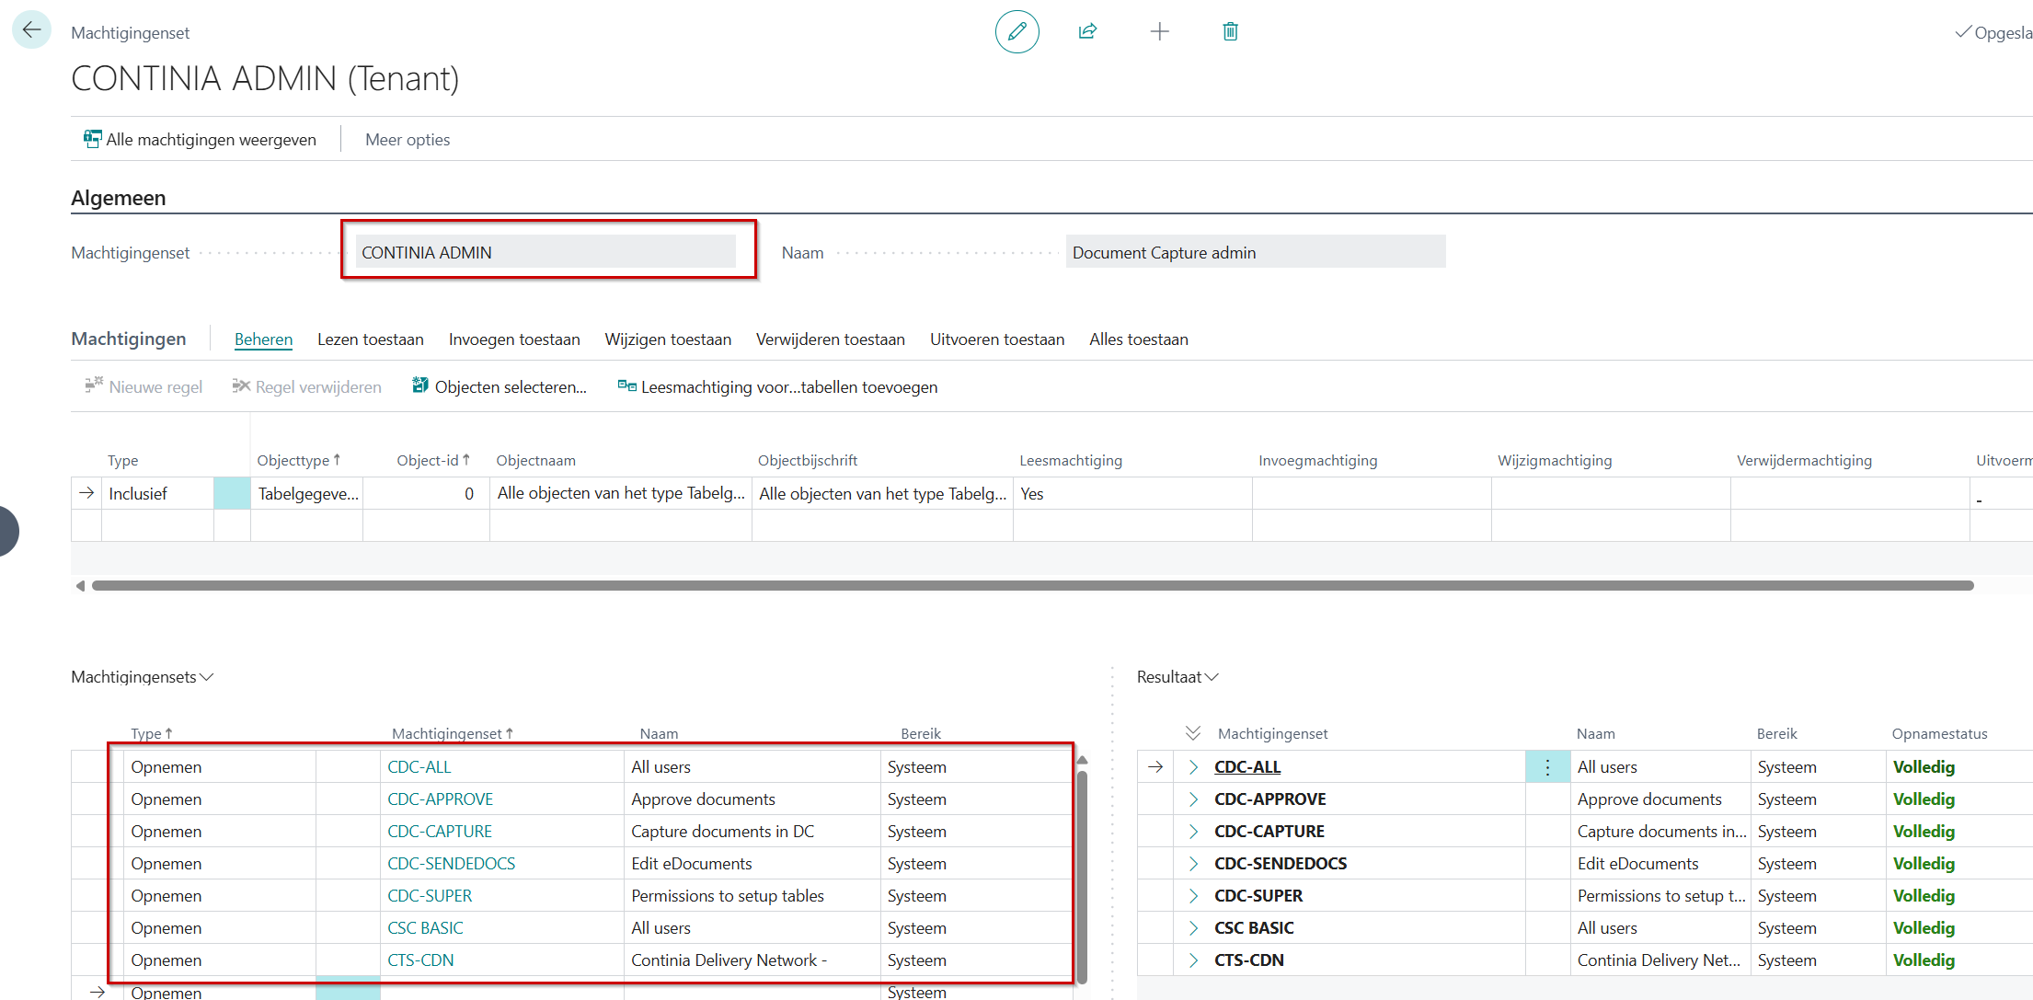Click the Machtigingensets vertical scrollbar
2033x1000 pixels.
click(x=1083, y=876)
